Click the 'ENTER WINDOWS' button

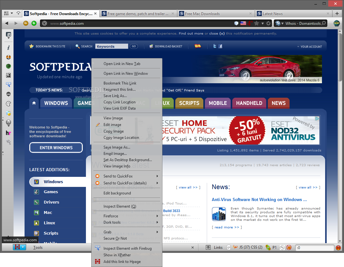(56, 148)
